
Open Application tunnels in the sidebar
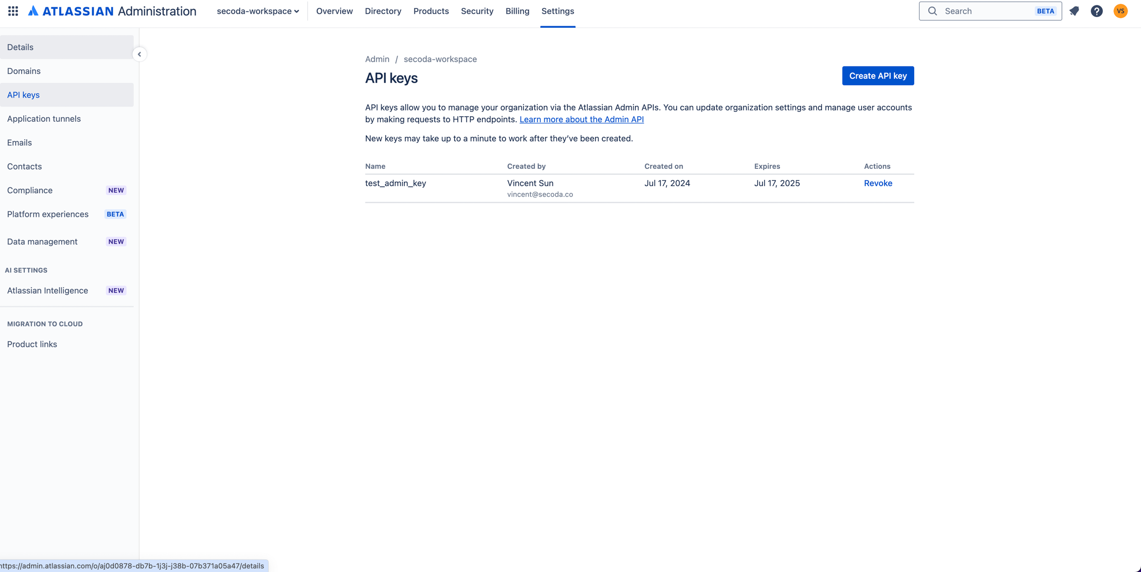point(44,119)
